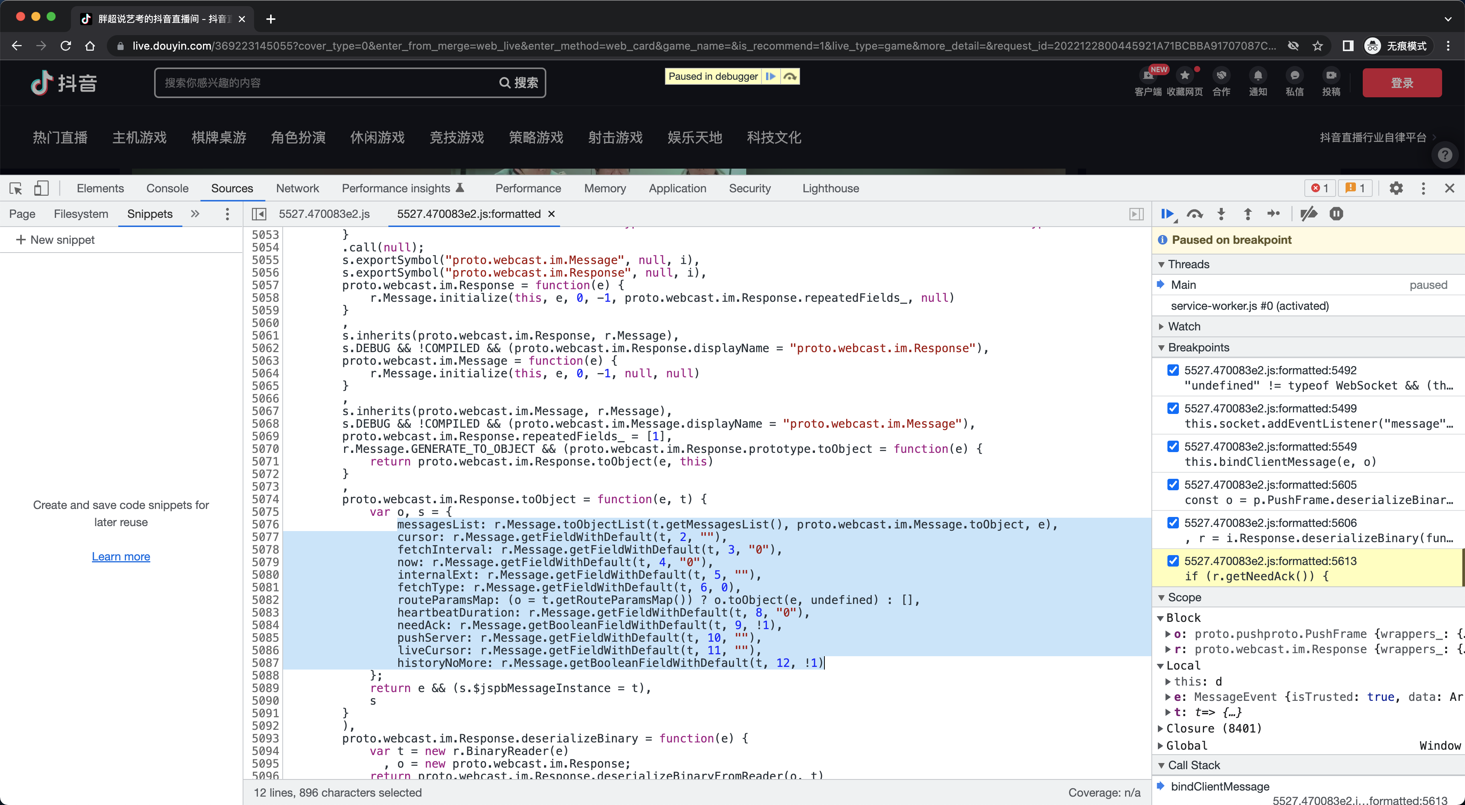Show more navigator tabs chevron
Image resolution: width=1465 pixels, height=805 pixels.
tap(195, 214)
